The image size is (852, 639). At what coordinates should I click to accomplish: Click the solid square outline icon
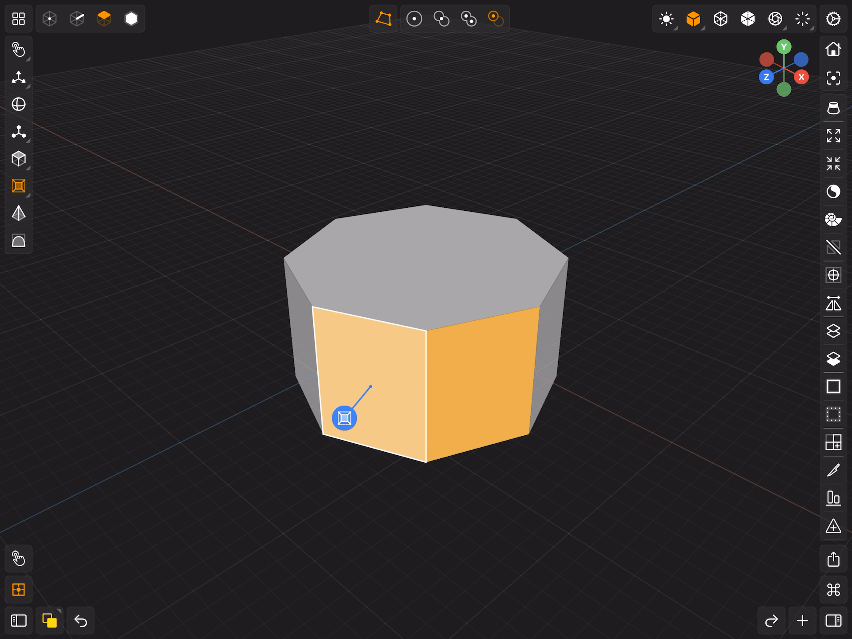pyautogui.click(x=833, y=387)
